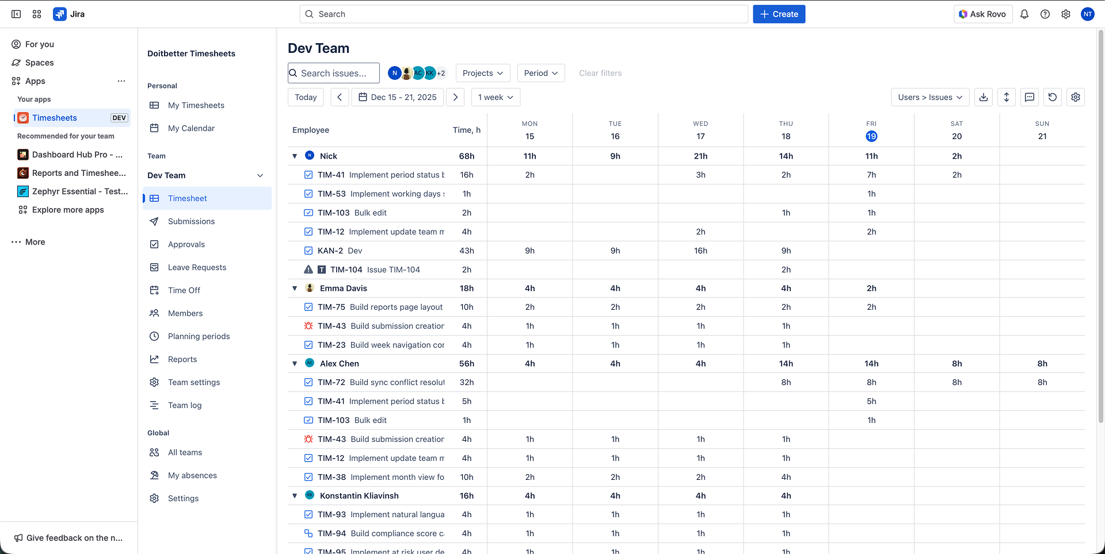Click Nick's Wednesday 21h total

point(700,156)
